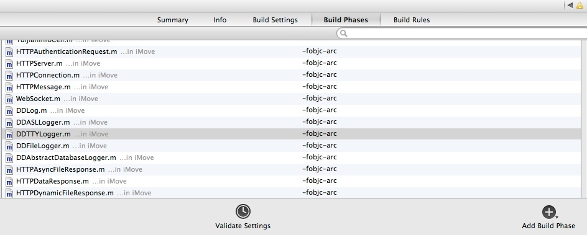The width and height of the screenshot is (587, 235).
Task: Click the magnifying glass search icon
Action: point(344,33)
